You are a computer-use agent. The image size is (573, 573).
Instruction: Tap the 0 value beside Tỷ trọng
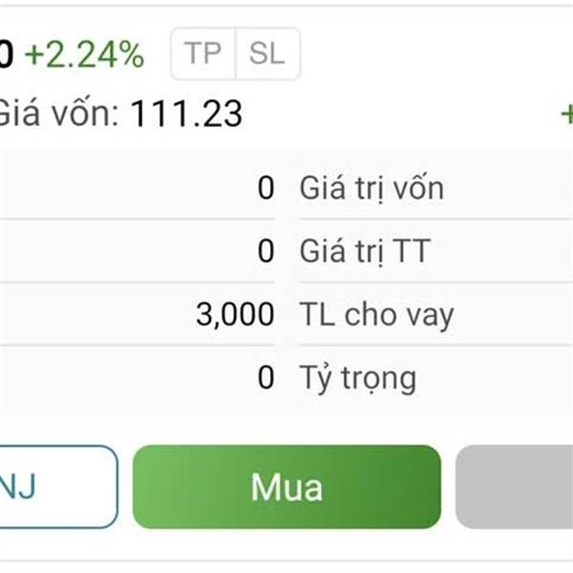tap(265, 378)
